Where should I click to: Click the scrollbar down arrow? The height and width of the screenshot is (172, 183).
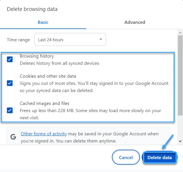click(180, 141)
